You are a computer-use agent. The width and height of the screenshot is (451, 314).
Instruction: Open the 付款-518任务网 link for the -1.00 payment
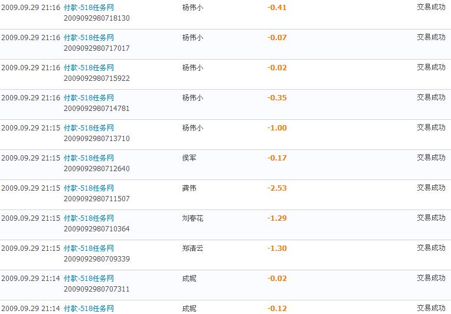pyautogui.click(x=89, y=128)
